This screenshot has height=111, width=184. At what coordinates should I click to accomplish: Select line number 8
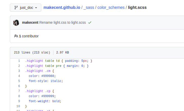pos(19,96)
